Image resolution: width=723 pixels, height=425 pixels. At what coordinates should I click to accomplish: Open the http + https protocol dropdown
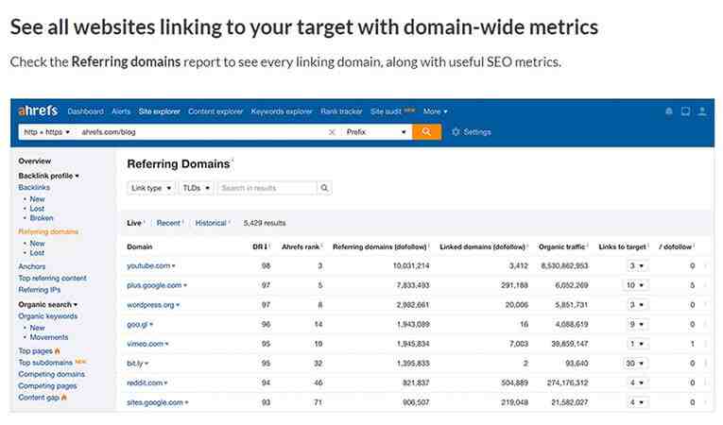pos(46,132)
